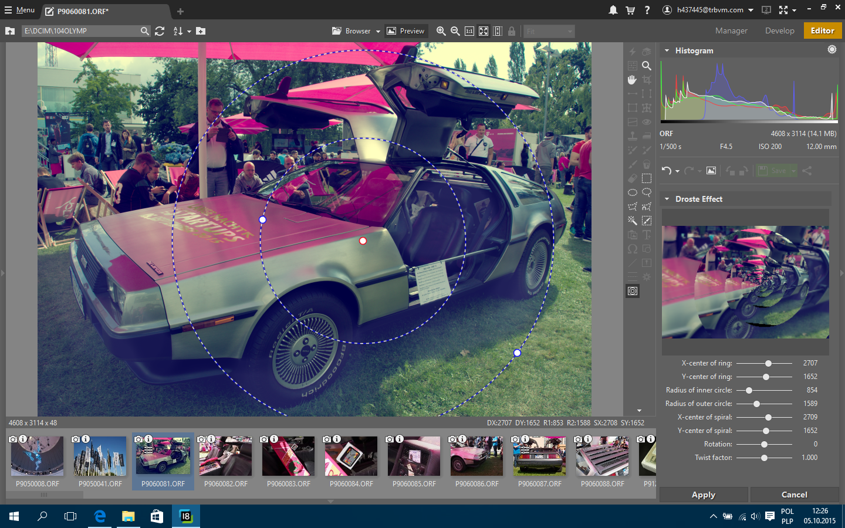Viewport: 845px width, 528px height.
Task: Toggle the fit-to-screen zoom button
Action: [484, 31]
